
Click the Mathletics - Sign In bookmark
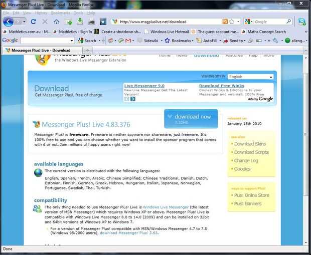click(x=73, y=32)
